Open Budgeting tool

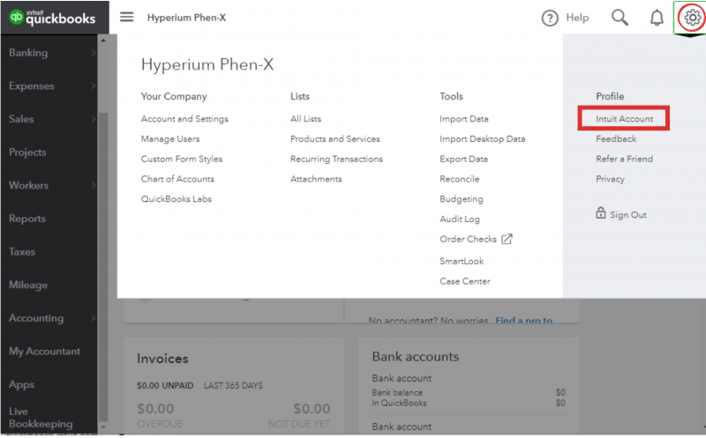pyautogui.click(x=461, y=199)
